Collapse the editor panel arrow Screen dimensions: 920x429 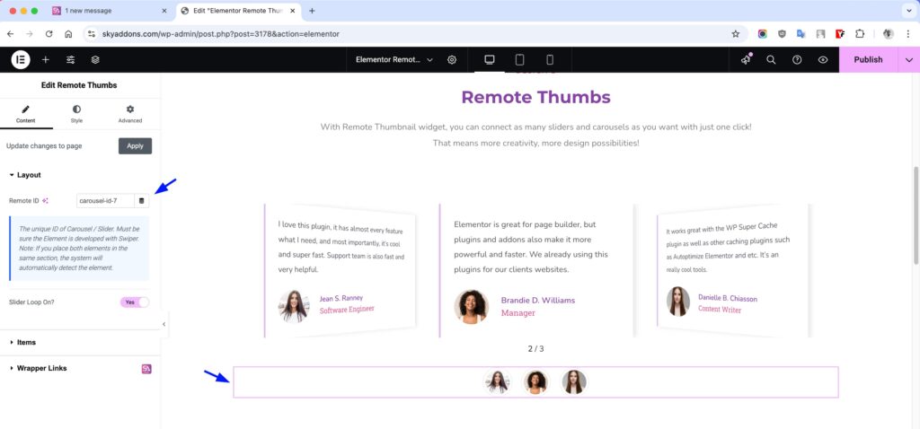[x=164, y=324]
